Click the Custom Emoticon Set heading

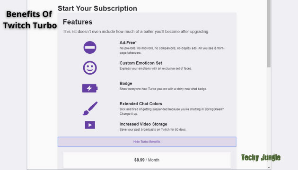coord(141,63)
